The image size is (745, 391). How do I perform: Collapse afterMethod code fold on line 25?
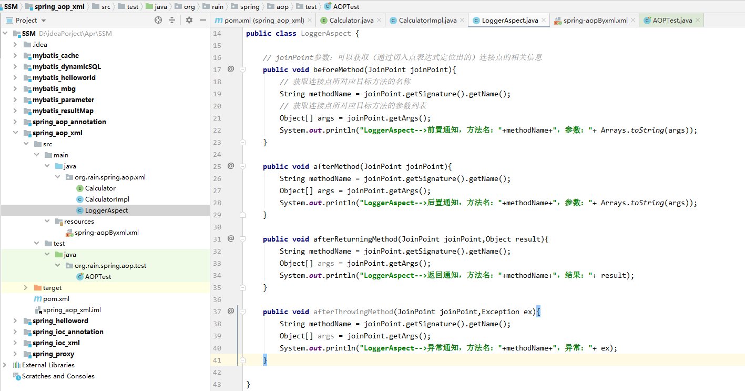click(x=242, y=166)
